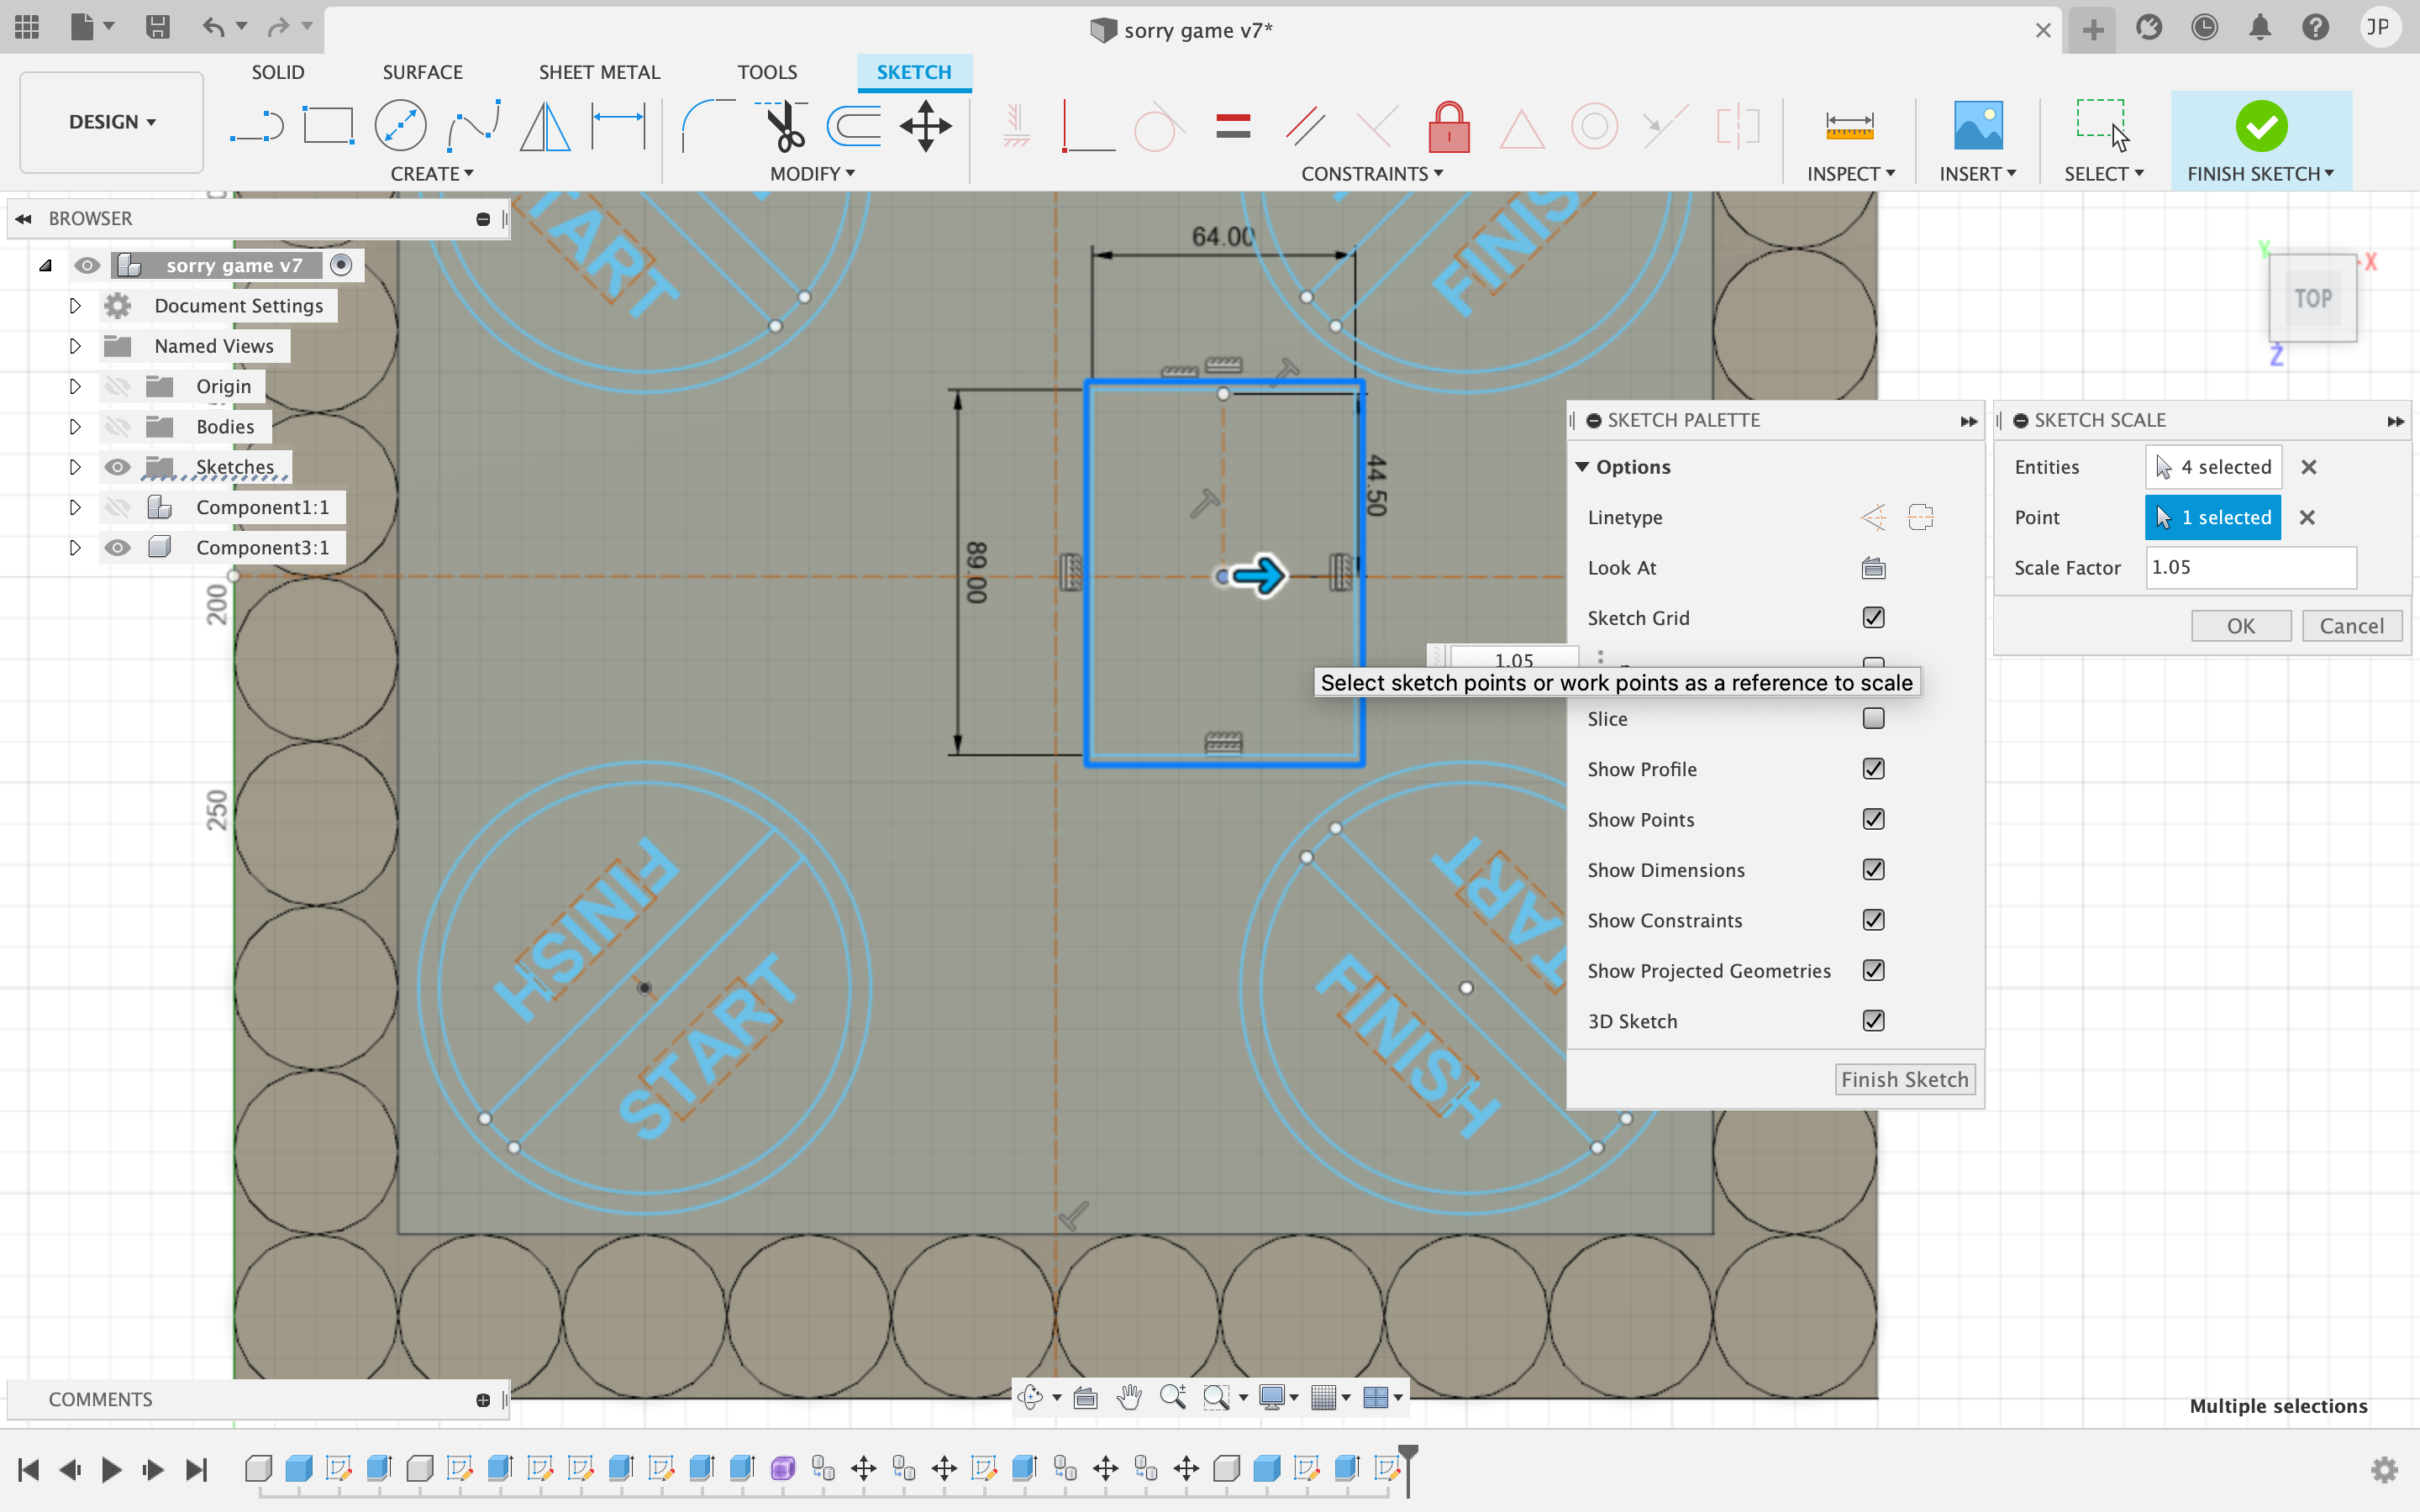
Task: Apply the Symmetry constraint
Action: pyautogui.click(x=1737, y=127)
